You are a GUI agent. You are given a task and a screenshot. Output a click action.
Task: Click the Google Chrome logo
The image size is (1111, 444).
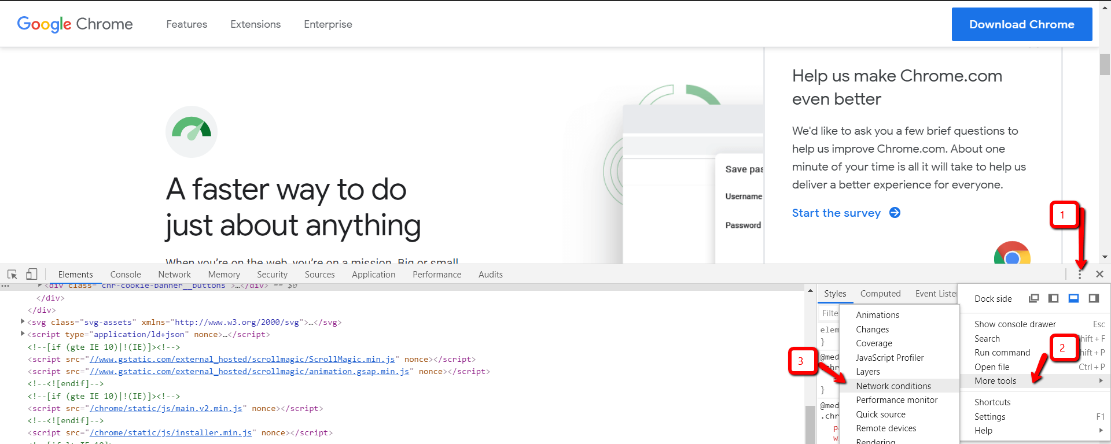click(x=75, y=24)
